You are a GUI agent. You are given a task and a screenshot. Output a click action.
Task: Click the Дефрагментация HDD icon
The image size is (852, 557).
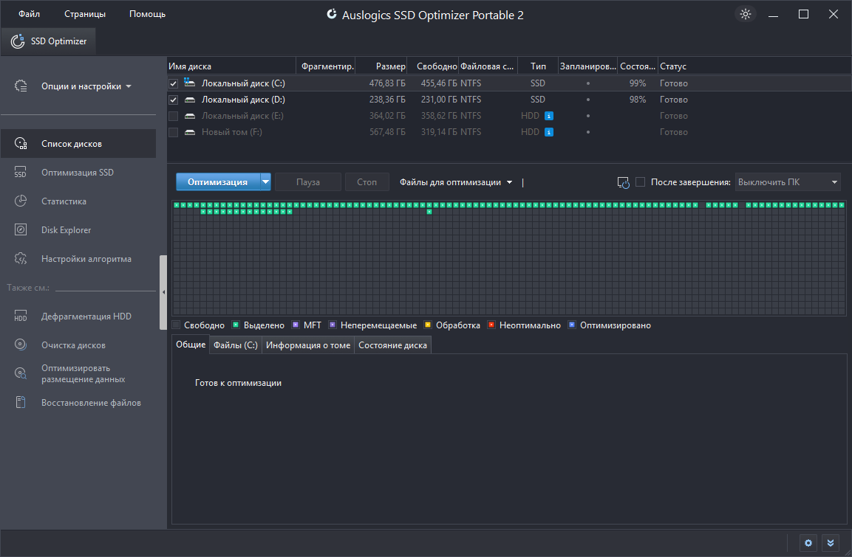[21, 316]
